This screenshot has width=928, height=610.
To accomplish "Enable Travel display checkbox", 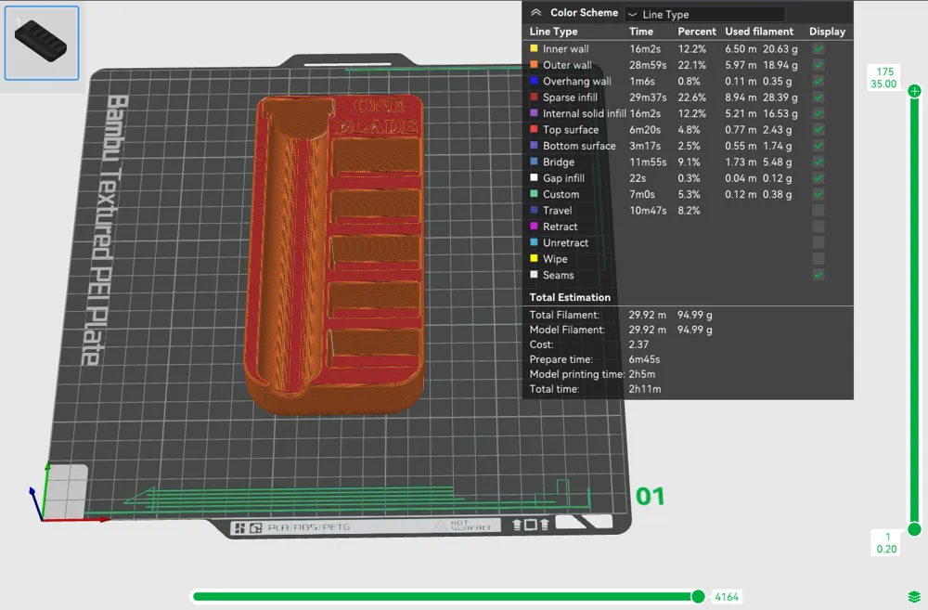I will tap(818, 210).
